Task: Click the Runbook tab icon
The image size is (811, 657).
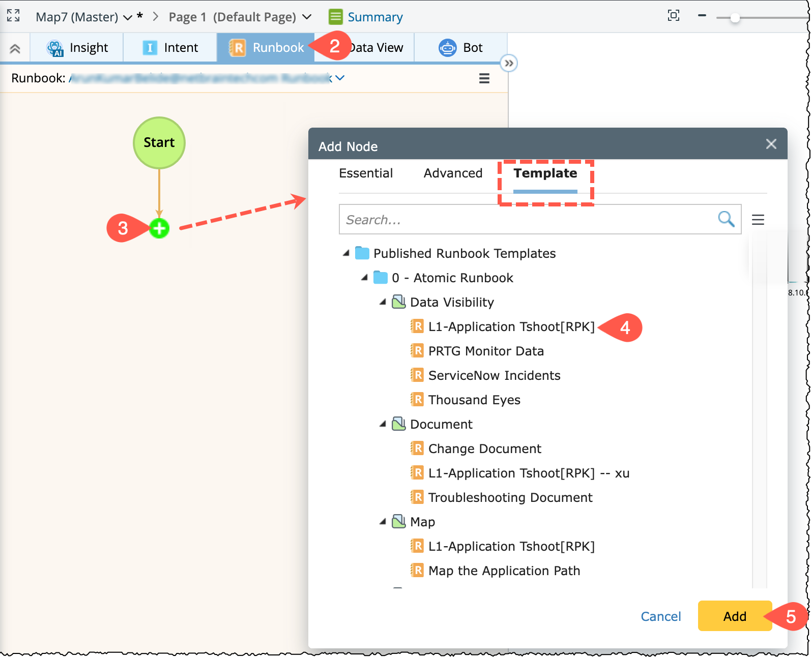Action: (x=237, y=48)
